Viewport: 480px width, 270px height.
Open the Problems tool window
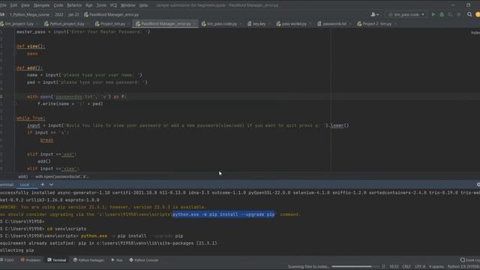(x=31, y=260)
